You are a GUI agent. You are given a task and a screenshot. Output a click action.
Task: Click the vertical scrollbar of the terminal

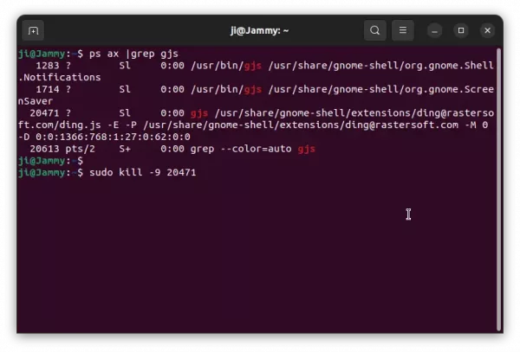coord(498,189)
